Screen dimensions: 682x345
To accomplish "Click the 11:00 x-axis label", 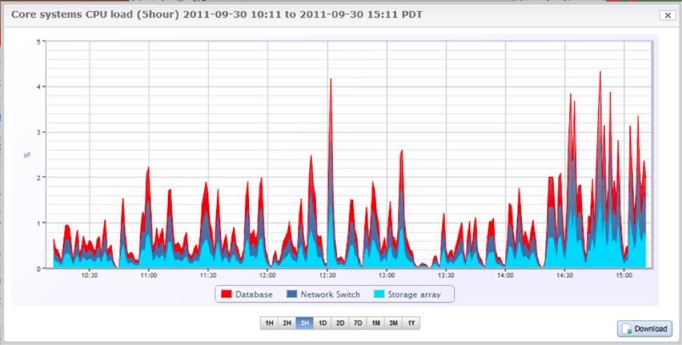I will point(149,275).
